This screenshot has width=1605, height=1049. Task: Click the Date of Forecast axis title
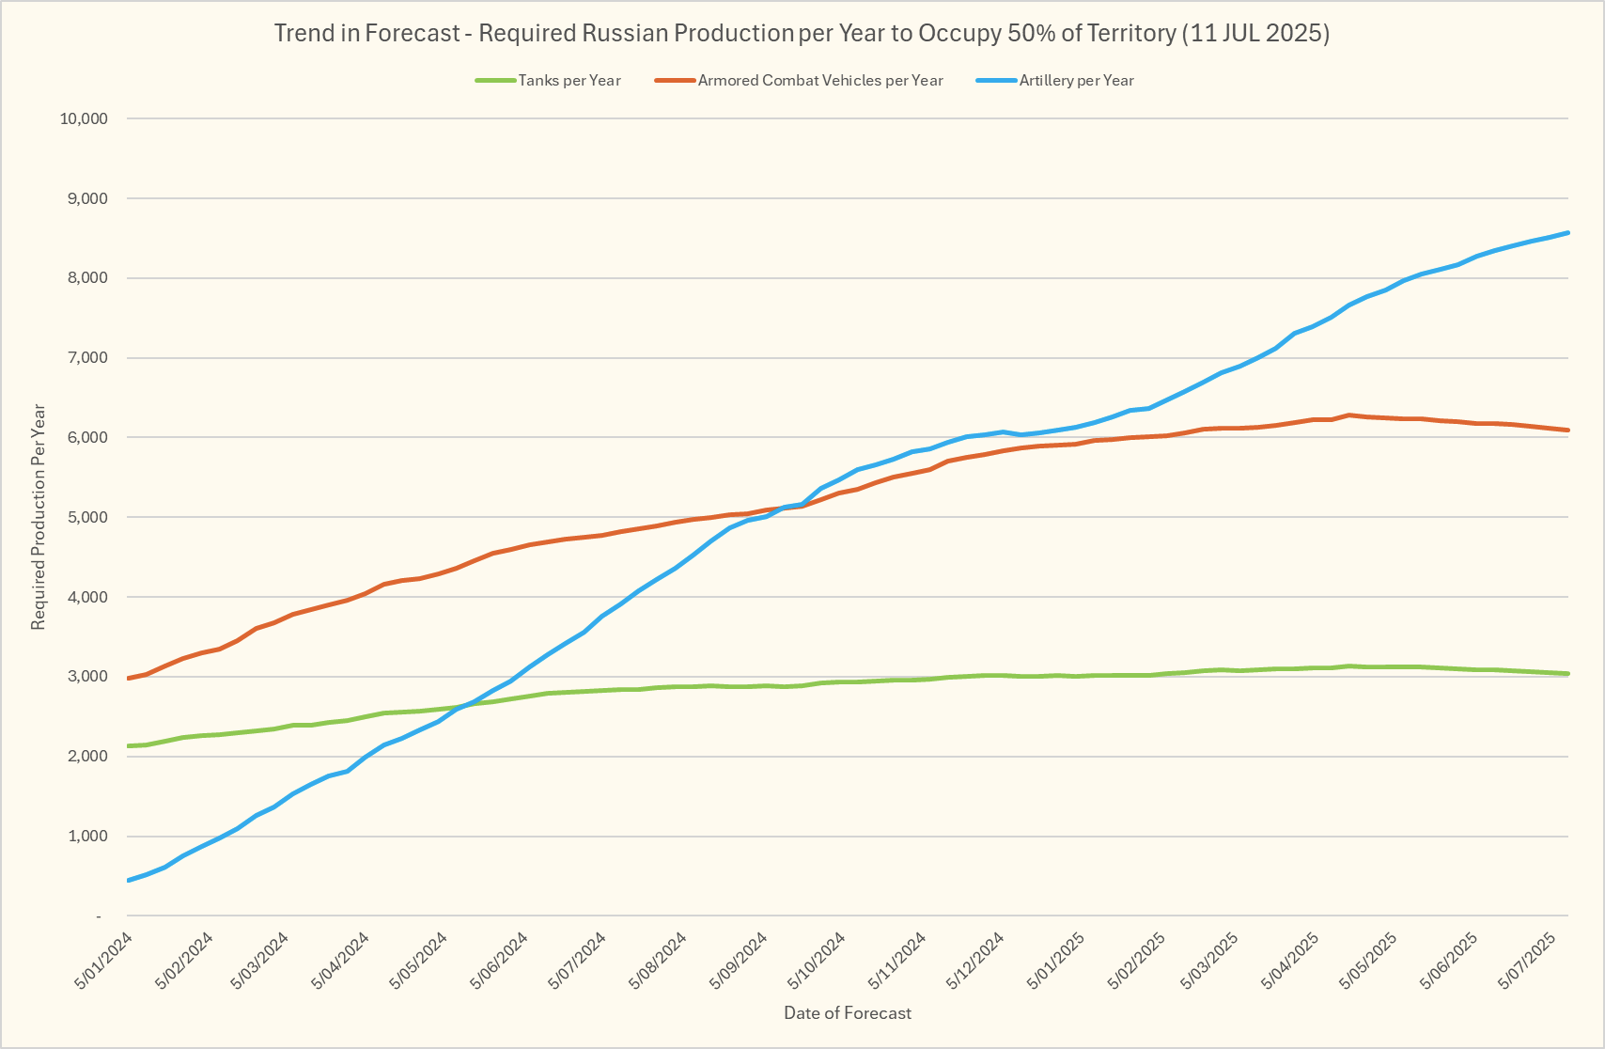(x=848, y=1013)
